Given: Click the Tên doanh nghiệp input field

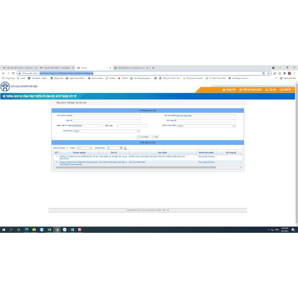Looking at the screenshot, I should pyautogui.click(x=106, y=116).
